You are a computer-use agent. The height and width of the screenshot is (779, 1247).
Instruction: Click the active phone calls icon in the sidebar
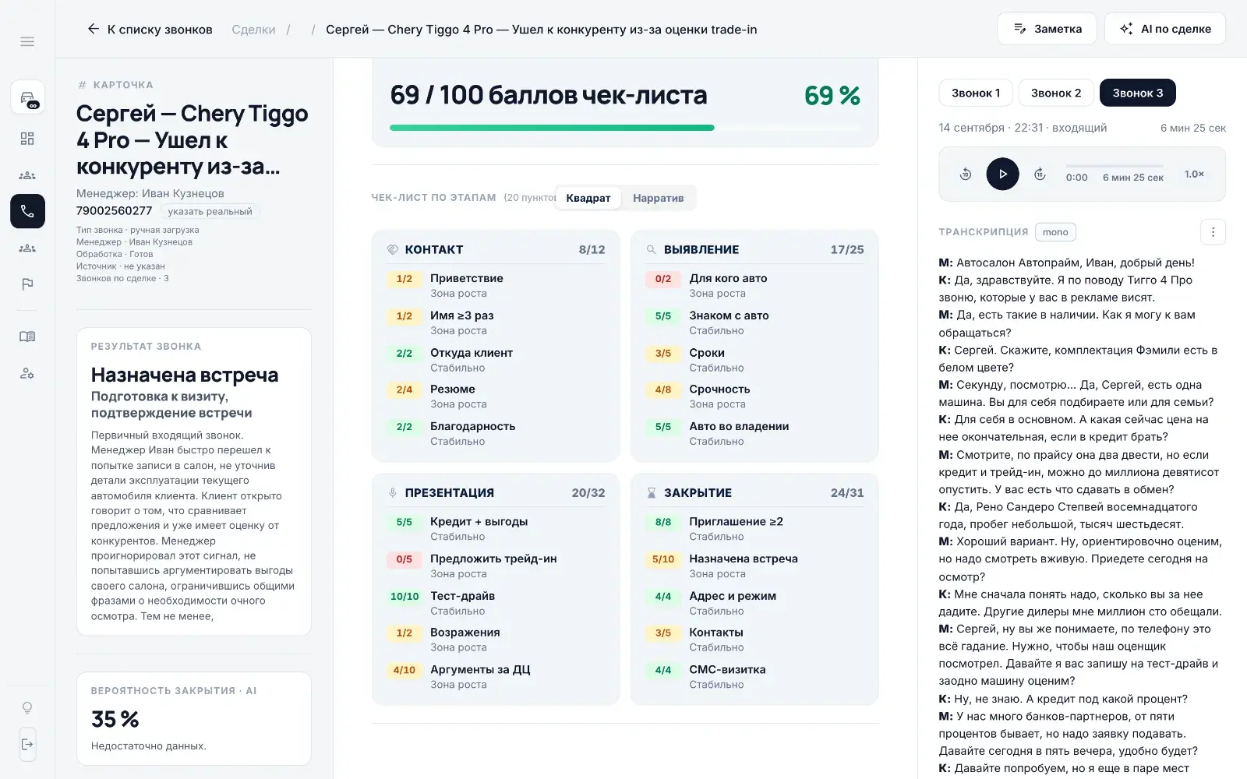point(27,211)
